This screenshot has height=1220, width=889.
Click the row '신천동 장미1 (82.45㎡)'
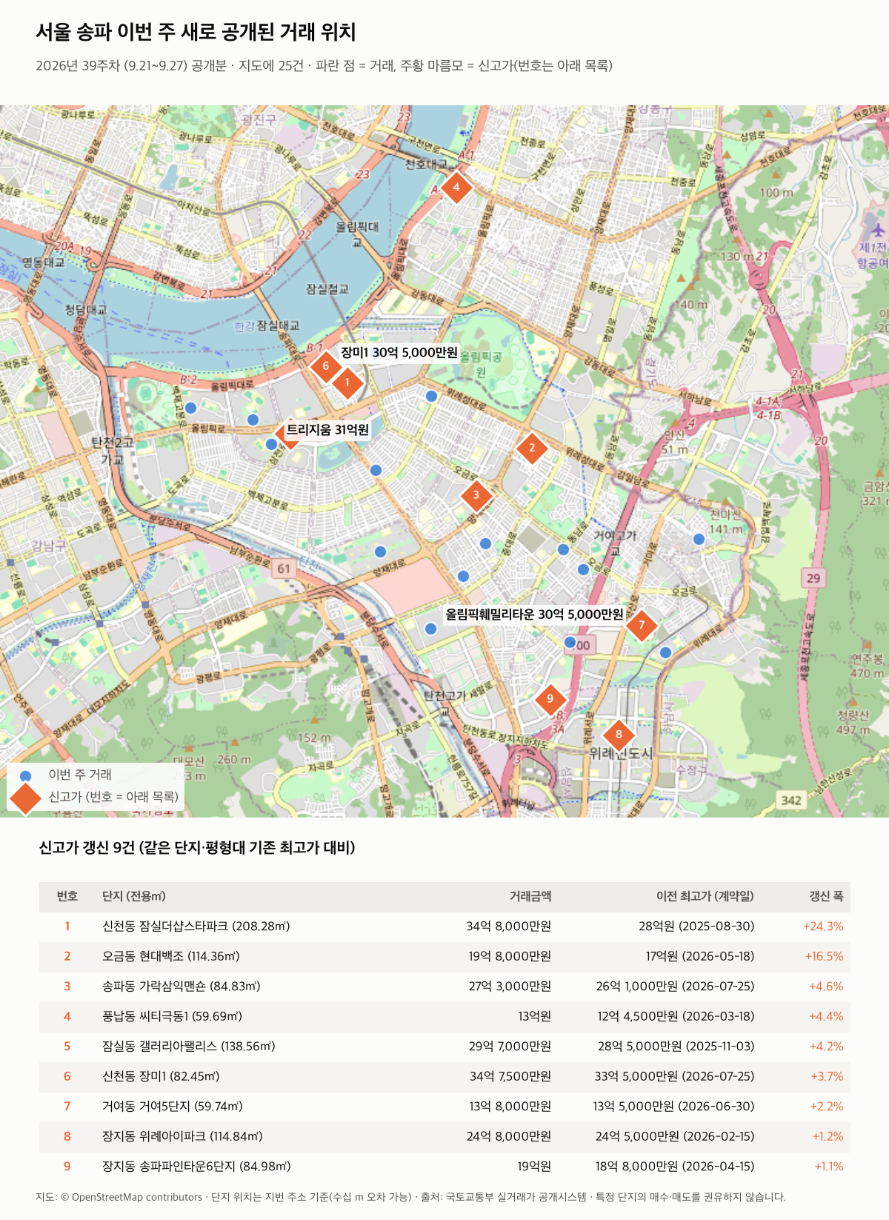click(444, 1076)
